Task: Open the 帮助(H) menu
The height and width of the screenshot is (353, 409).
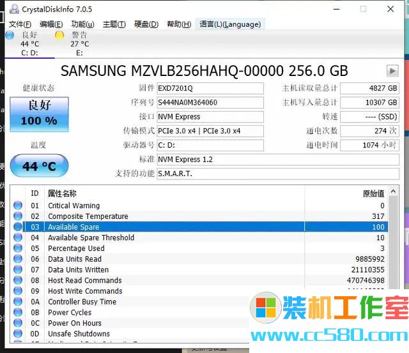Action: 179,24
